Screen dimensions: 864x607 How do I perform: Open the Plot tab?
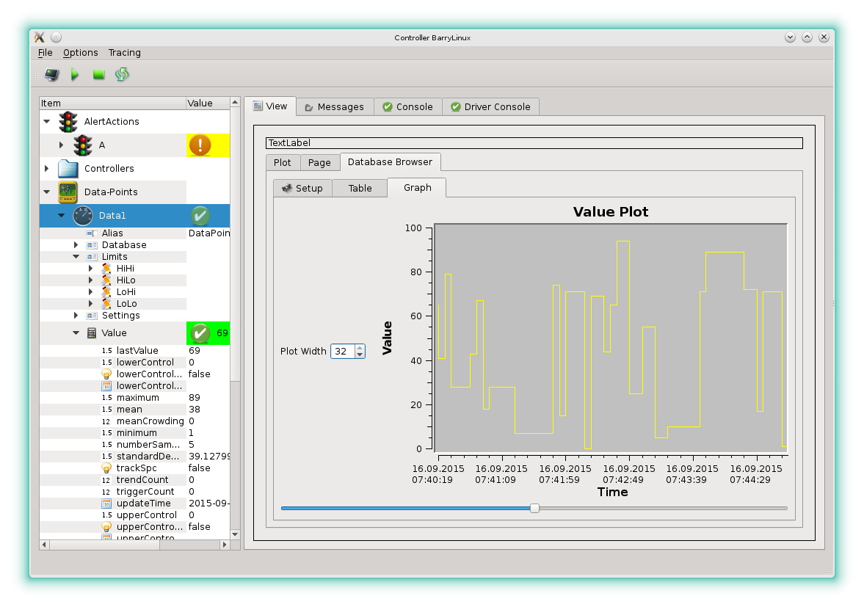pos(282,162)
